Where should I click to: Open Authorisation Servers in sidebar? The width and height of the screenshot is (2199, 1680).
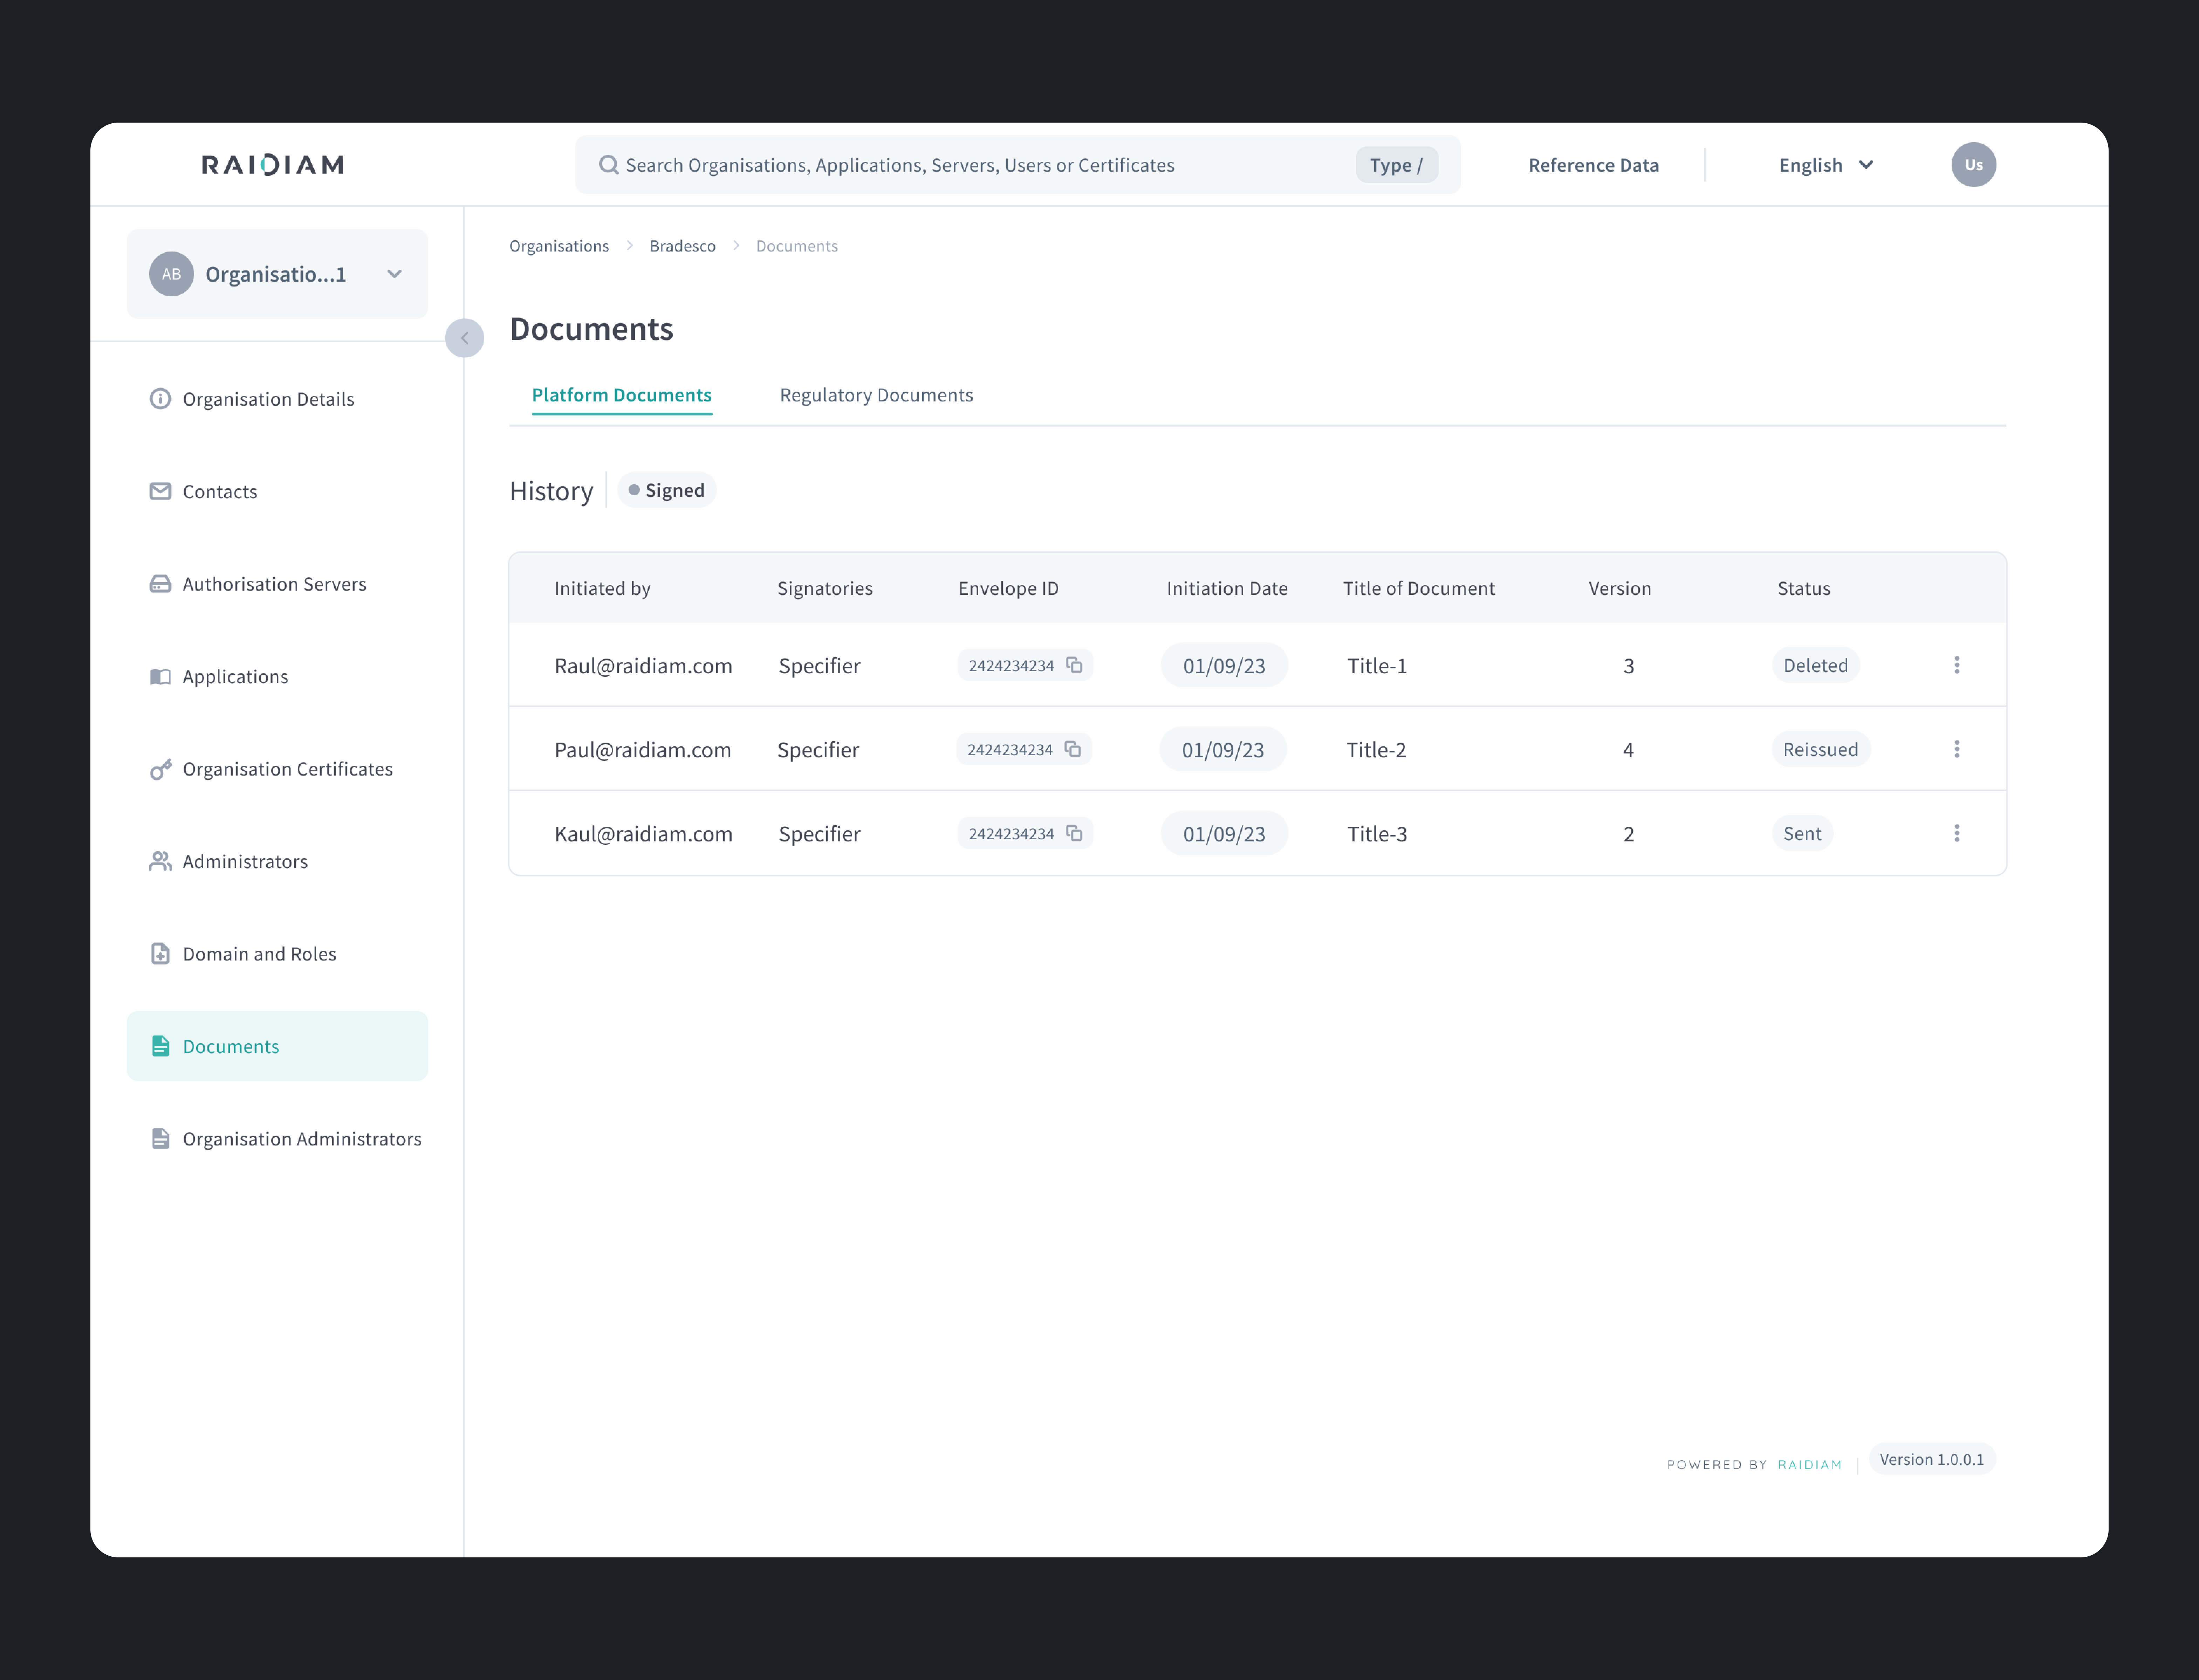tap(277, 584)
